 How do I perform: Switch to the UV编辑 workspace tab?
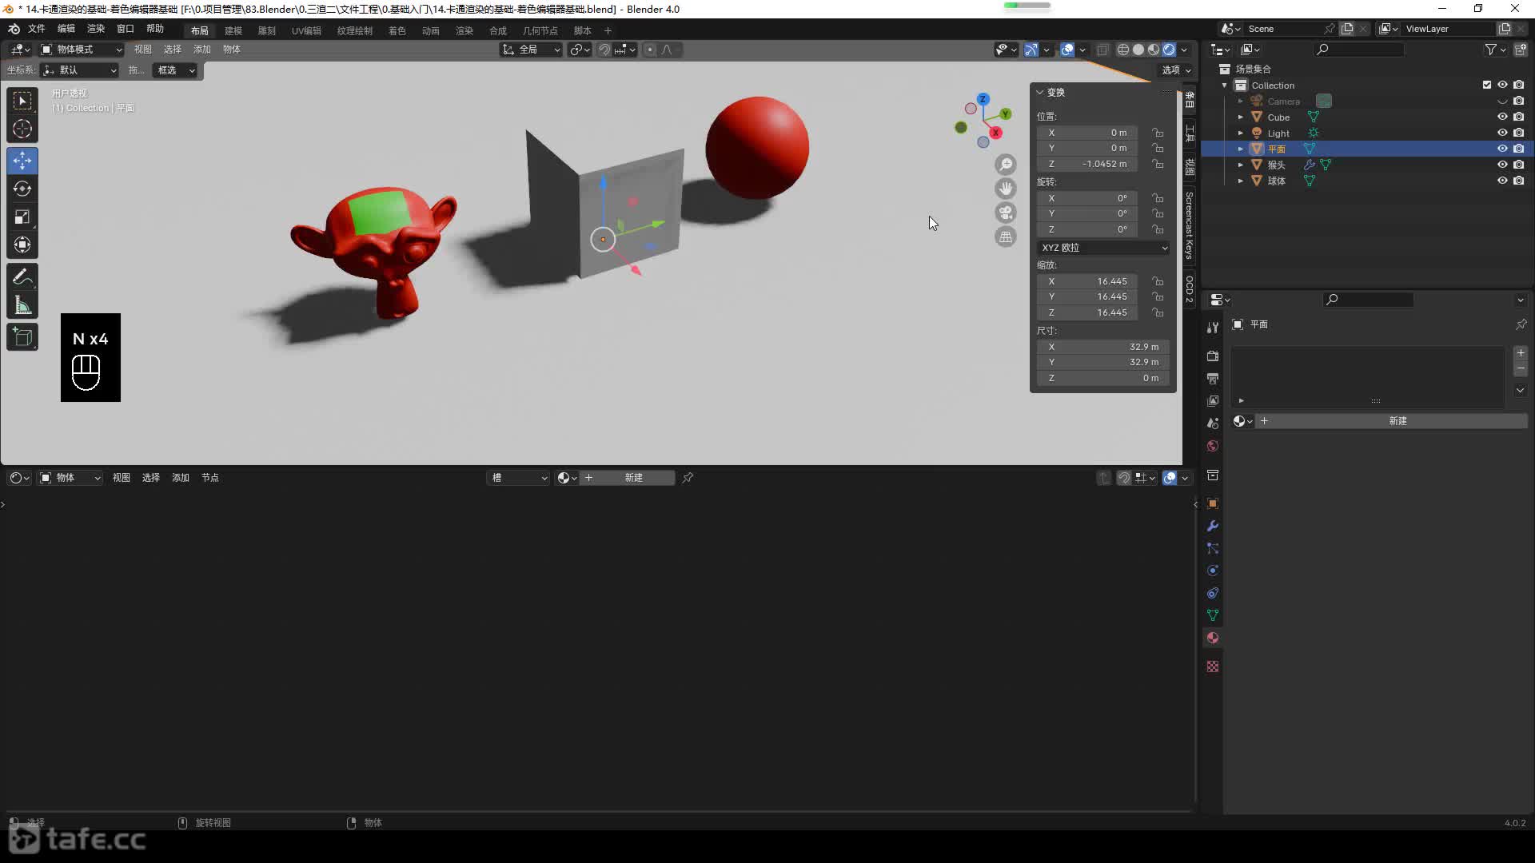point(306,30)
